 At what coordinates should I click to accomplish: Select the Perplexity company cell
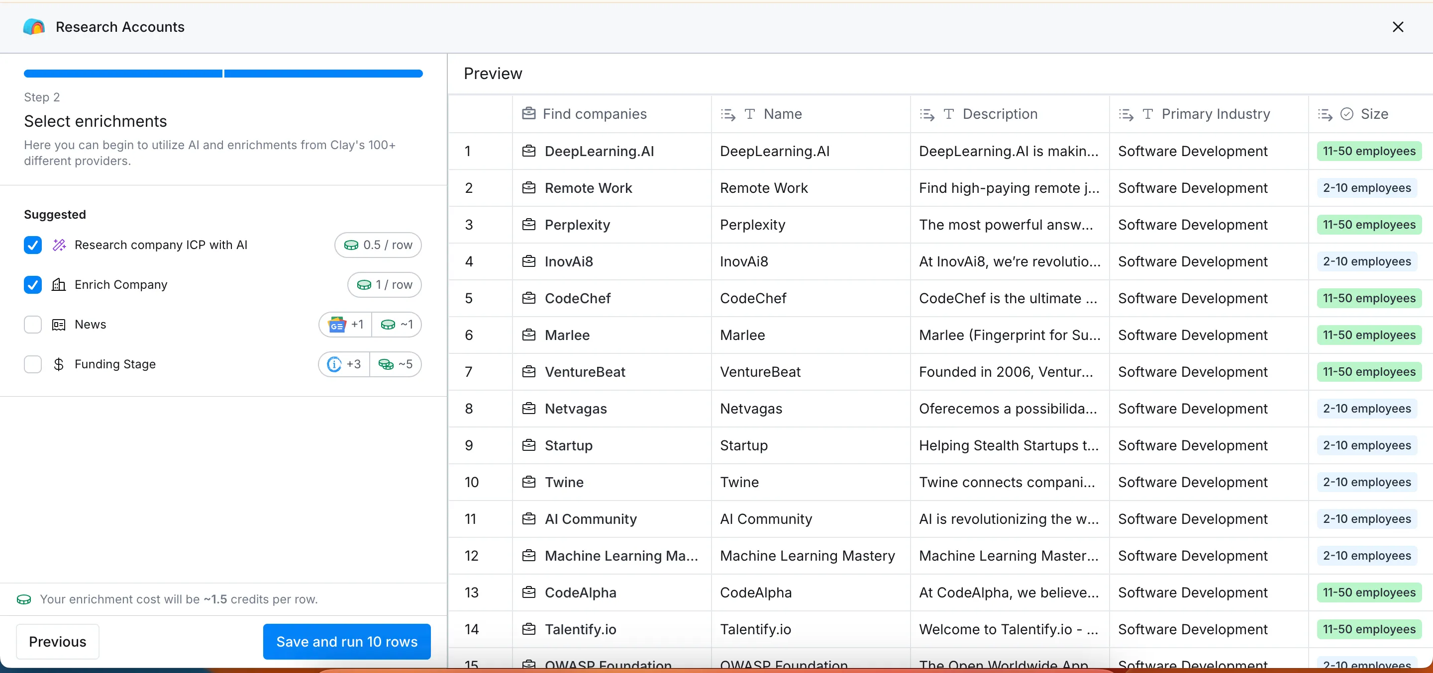tap(612, 225)
